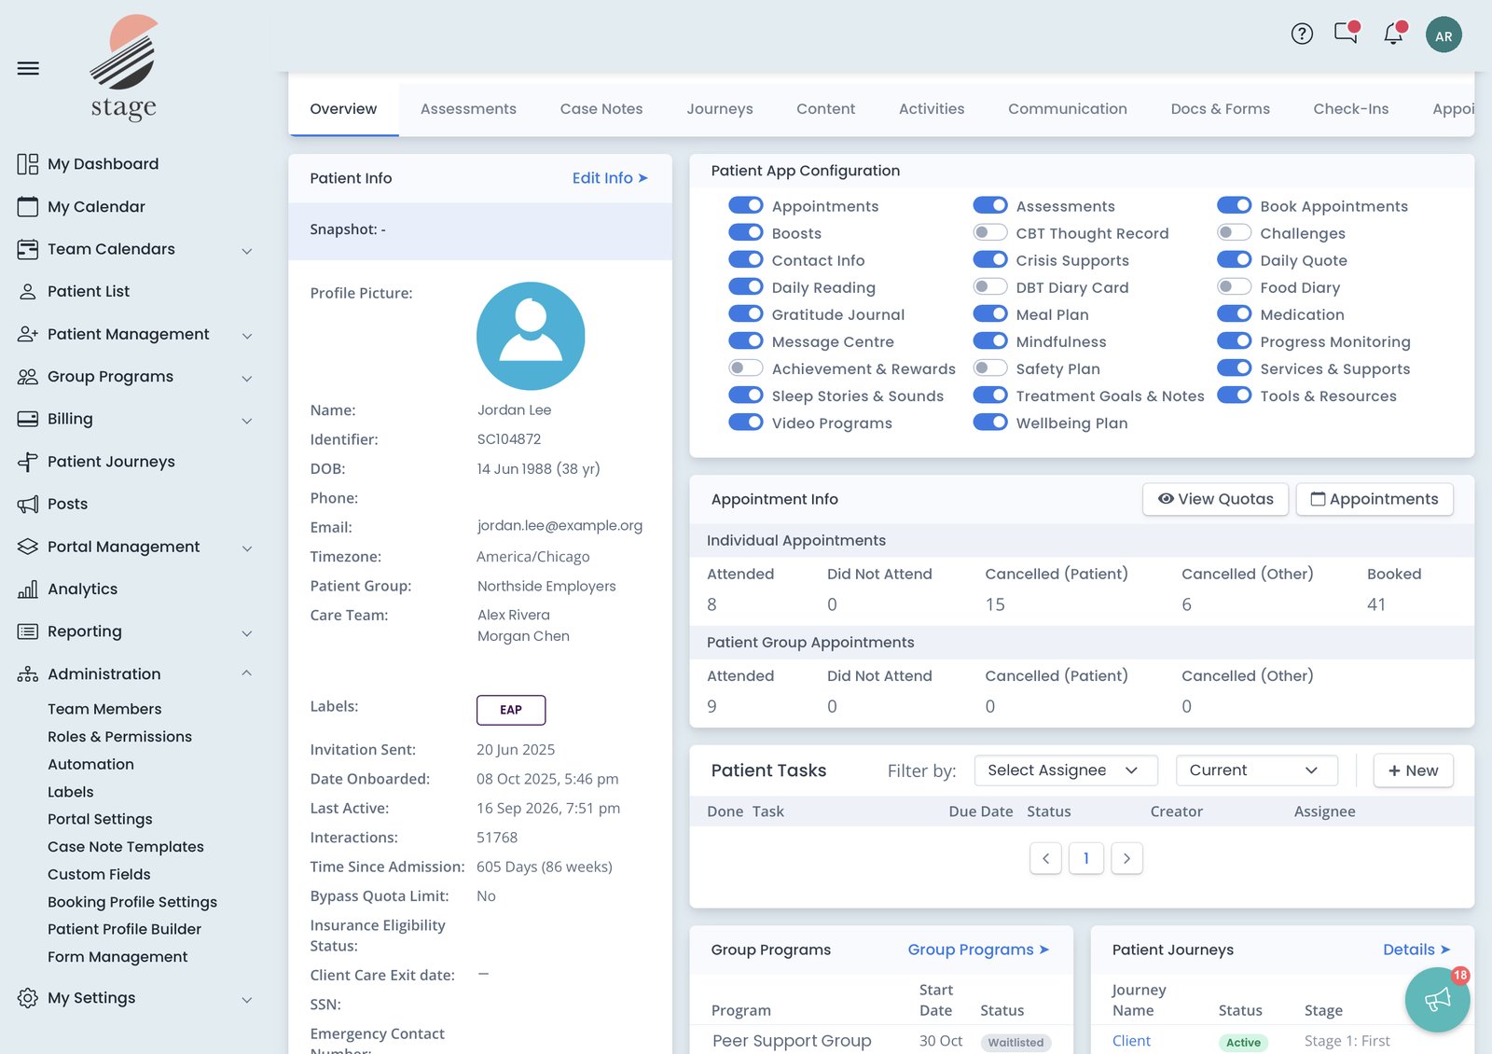
Task: Click the Patient List person icon
Action: 28,291
